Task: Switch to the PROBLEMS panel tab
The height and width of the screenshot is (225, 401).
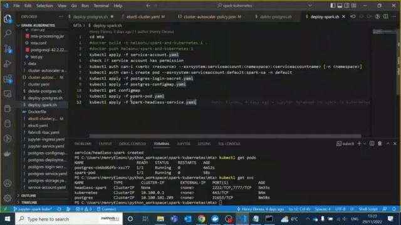Action: coord(83,144)
